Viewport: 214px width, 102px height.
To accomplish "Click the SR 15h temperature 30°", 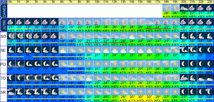I will click(141, 97).
